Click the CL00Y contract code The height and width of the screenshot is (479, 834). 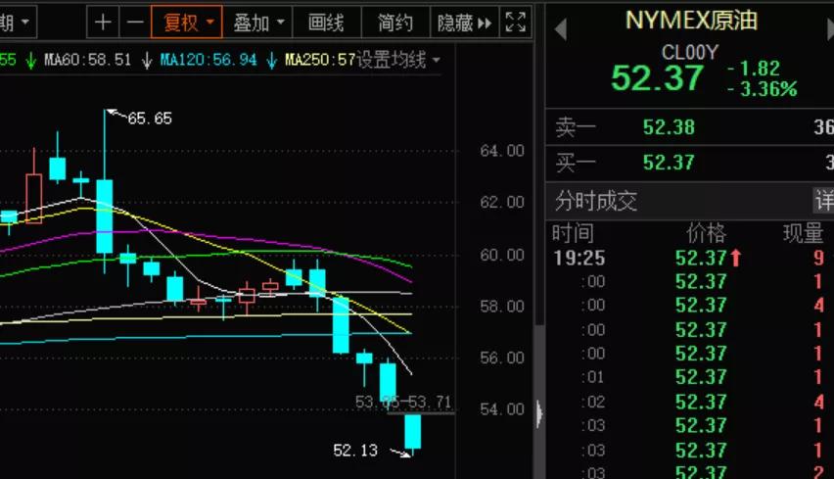pos(690,52)
